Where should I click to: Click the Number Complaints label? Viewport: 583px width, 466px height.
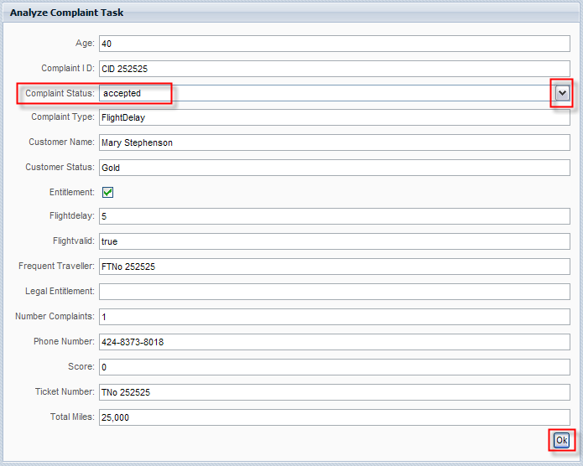55,316
